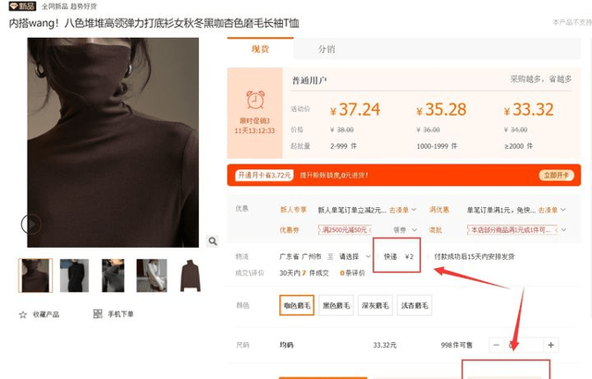The width and height of the screenshot is (592, 379).
Task: Click the quantity input field
Action: tap(524, 345)
